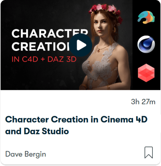Open instructor Dave Bergin's profile
This screenshot has height=166, width=161.
point(26,154)
